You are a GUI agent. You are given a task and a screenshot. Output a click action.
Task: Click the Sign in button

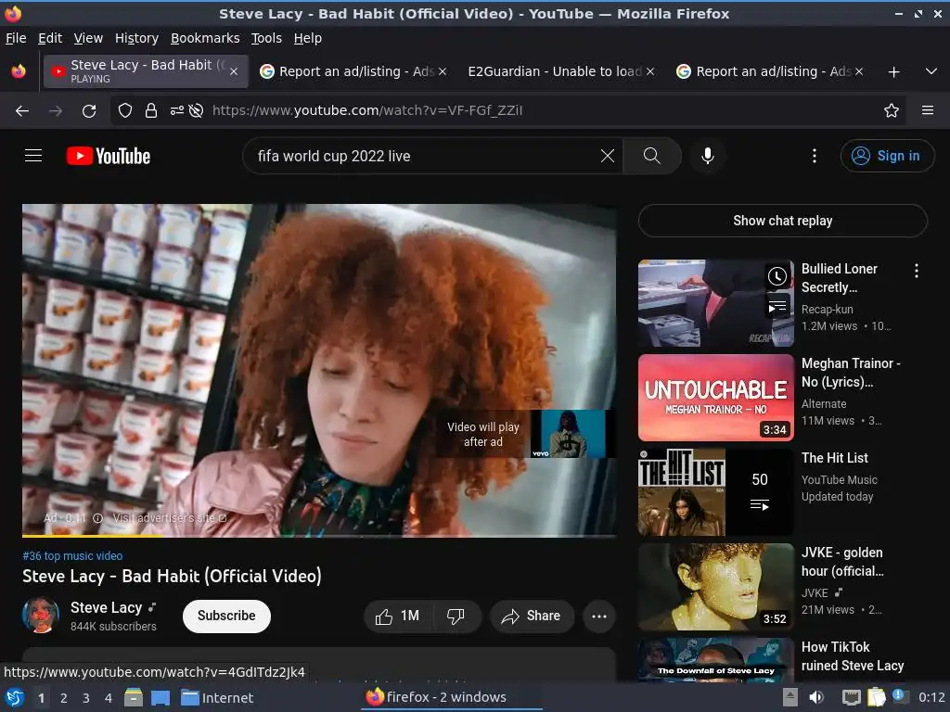pos(887,156)
